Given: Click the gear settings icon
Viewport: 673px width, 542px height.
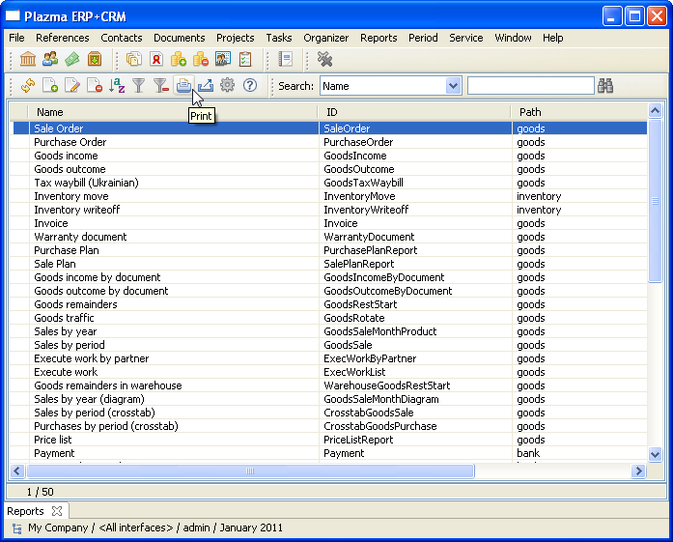Looking at the screenshot, I should [228, 86].
